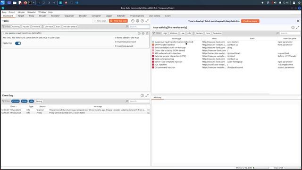This screenshot has height=170, width=302.
Task: Open the Kali applications menu
Action: click(2, 3)
